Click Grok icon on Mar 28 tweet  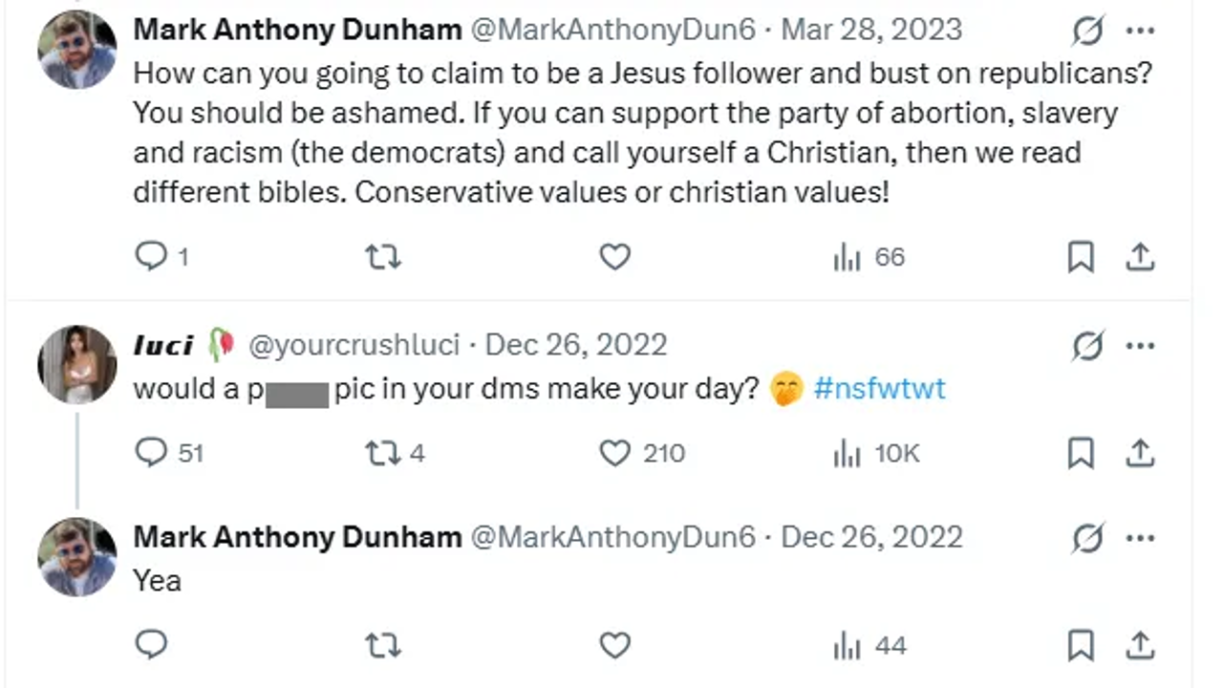(1087, 31)
